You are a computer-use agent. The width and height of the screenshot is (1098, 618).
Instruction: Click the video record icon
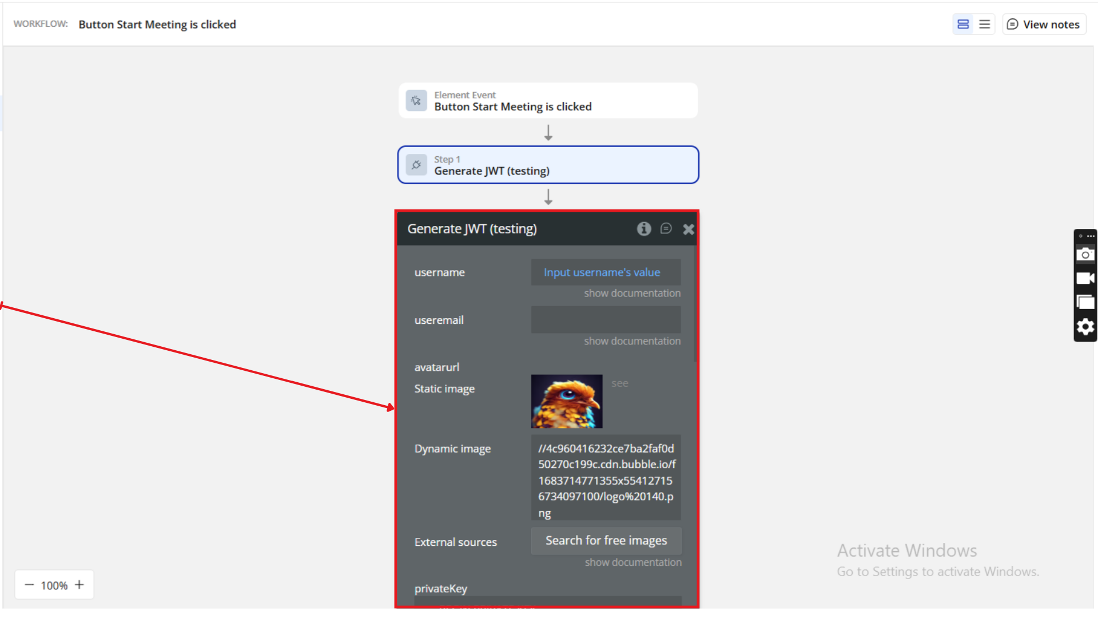point(1085,279)
